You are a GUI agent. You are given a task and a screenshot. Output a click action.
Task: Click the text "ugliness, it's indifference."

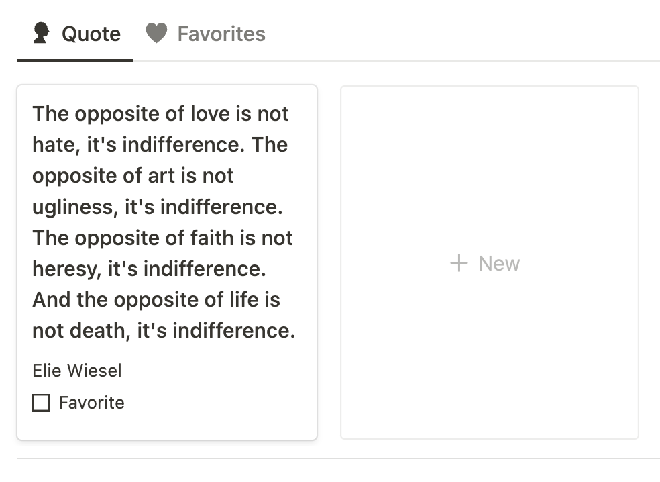tap(157, 207)
